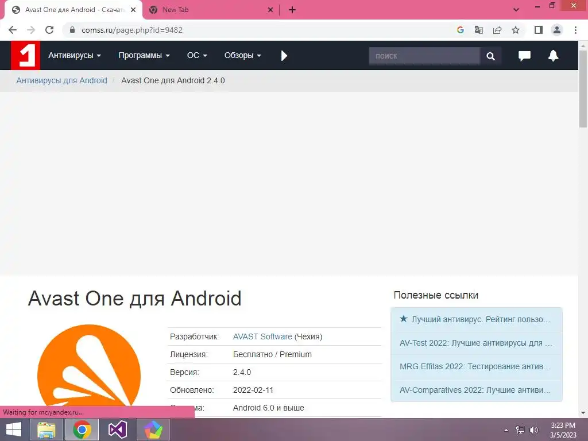Open Chrome three-dot menu

[575, 30]
